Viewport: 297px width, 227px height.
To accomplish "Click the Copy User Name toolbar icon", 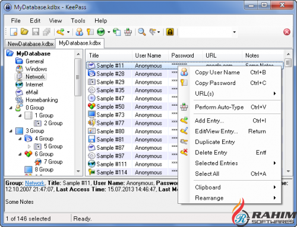I will [x=80, y=31].
